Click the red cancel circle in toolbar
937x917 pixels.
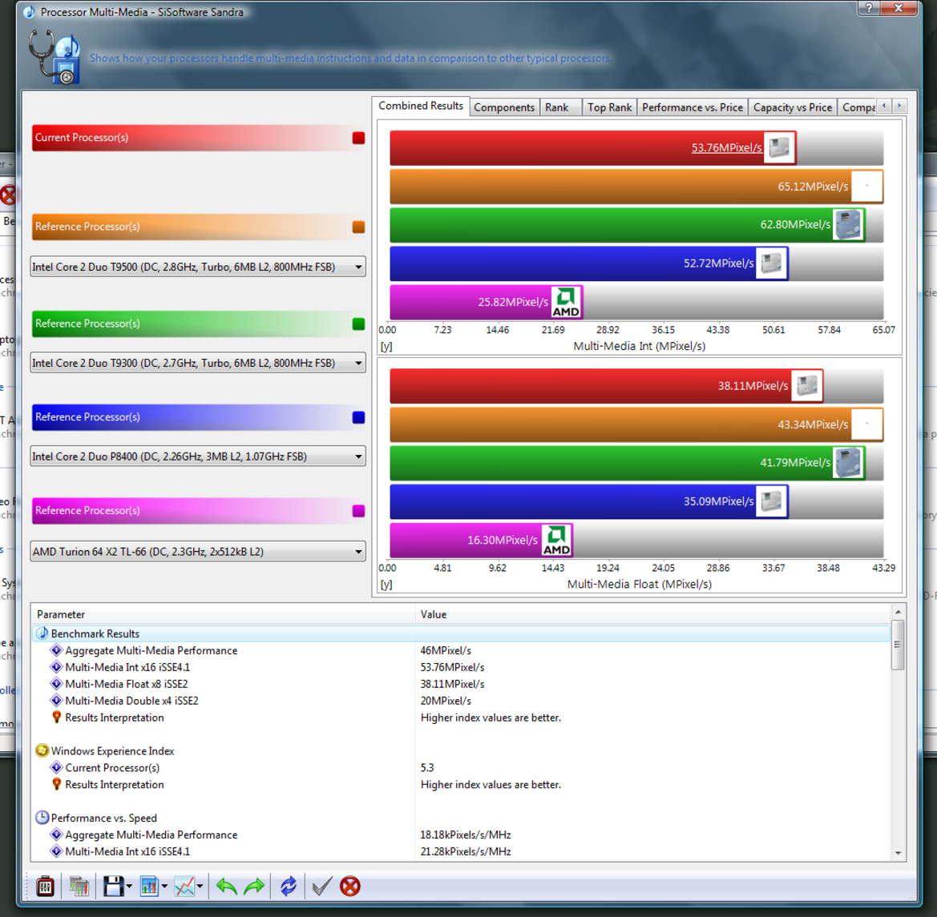tap(350, 886)
